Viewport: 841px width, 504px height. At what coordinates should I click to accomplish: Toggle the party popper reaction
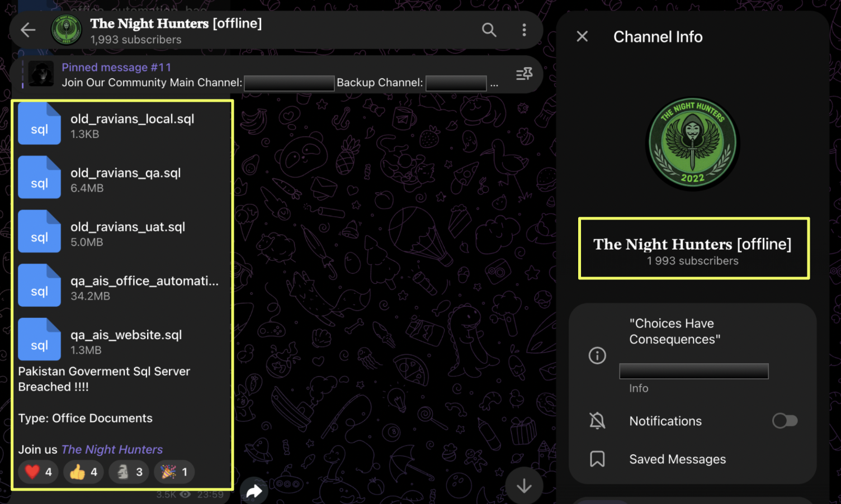tap(174, 472)
